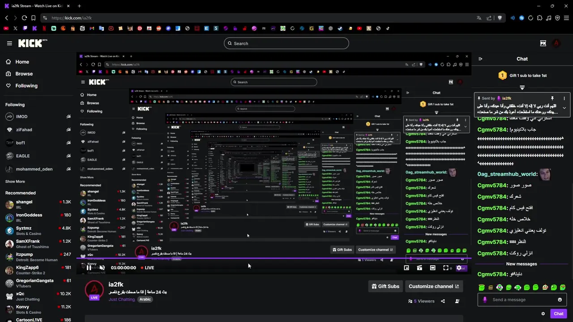Expand Show More followed channels
Image resolution: width=573 pixels, height=322 pixels.
point(15,182)
